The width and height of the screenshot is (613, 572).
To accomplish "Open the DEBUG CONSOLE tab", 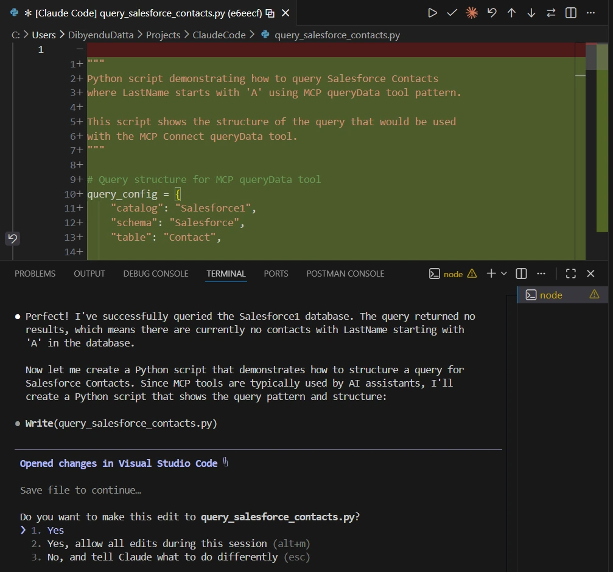I will point(156,274).
